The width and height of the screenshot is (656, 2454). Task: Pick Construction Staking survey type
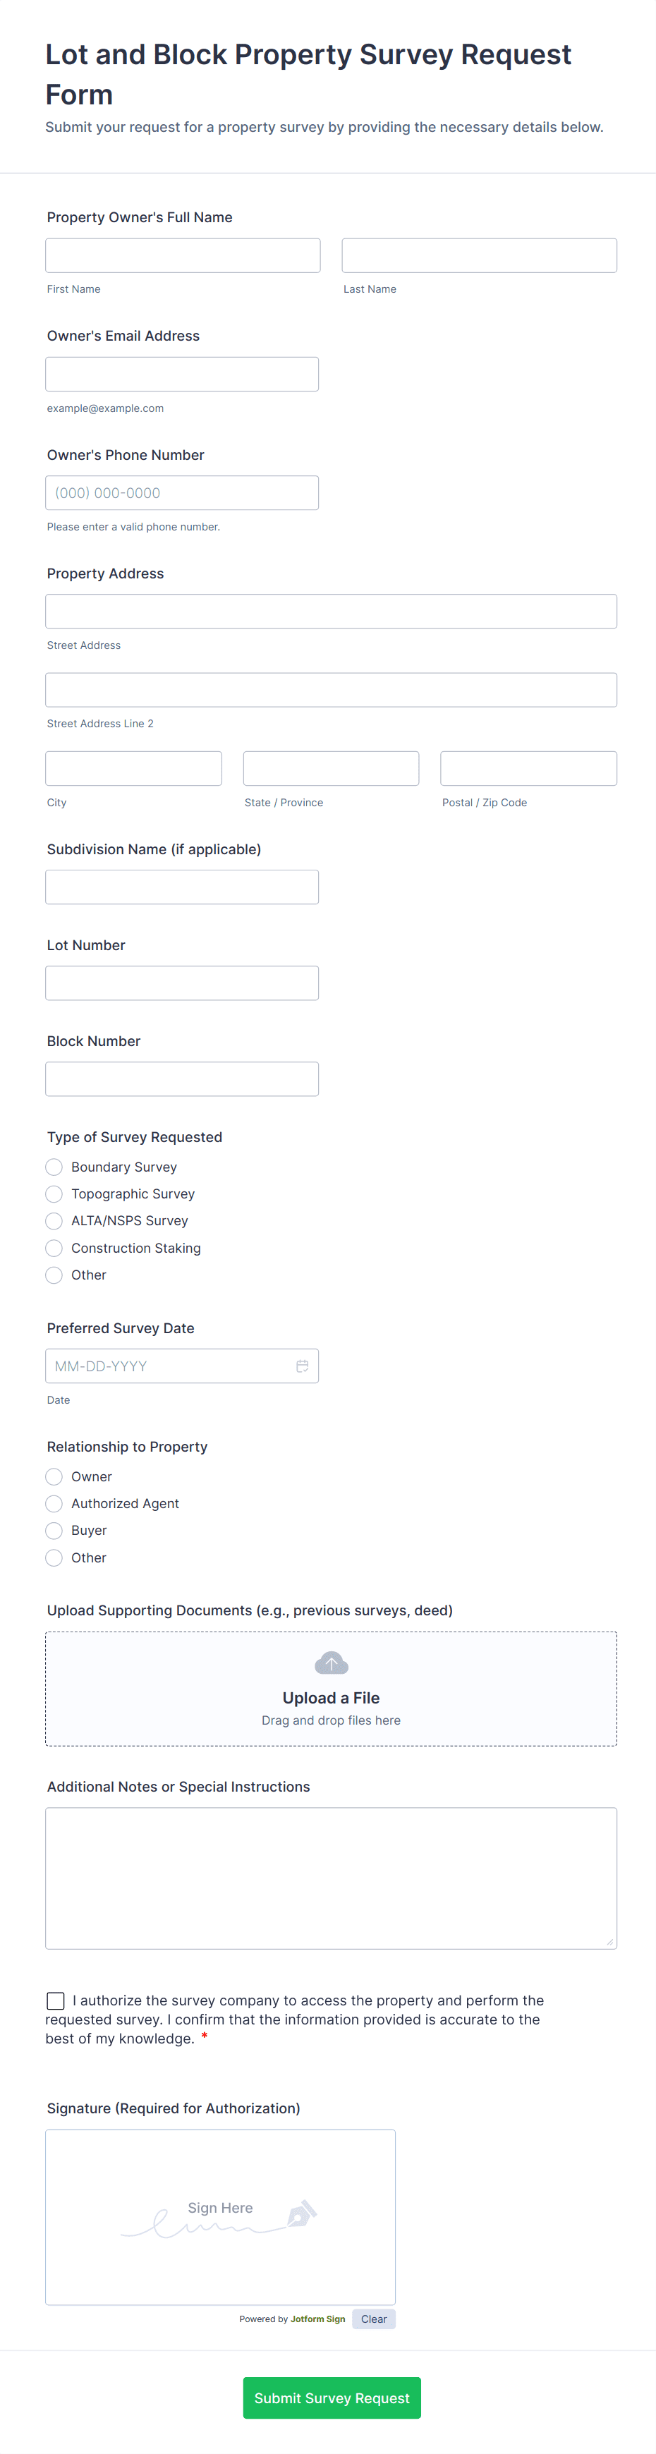click(54, 1247)
